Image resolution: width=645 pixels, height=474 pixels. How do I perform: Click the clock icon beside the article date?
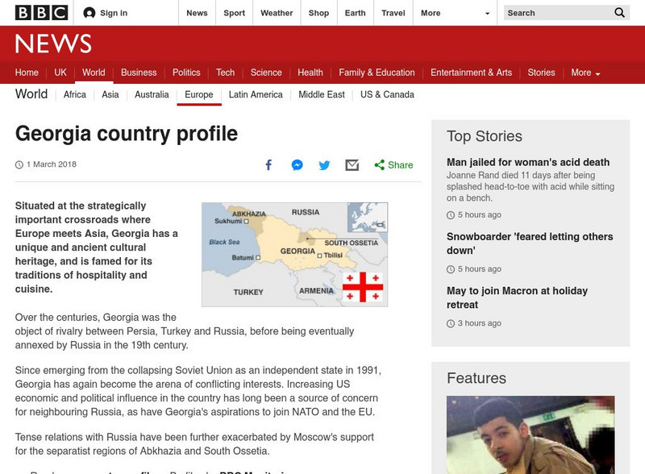(18, 164)
